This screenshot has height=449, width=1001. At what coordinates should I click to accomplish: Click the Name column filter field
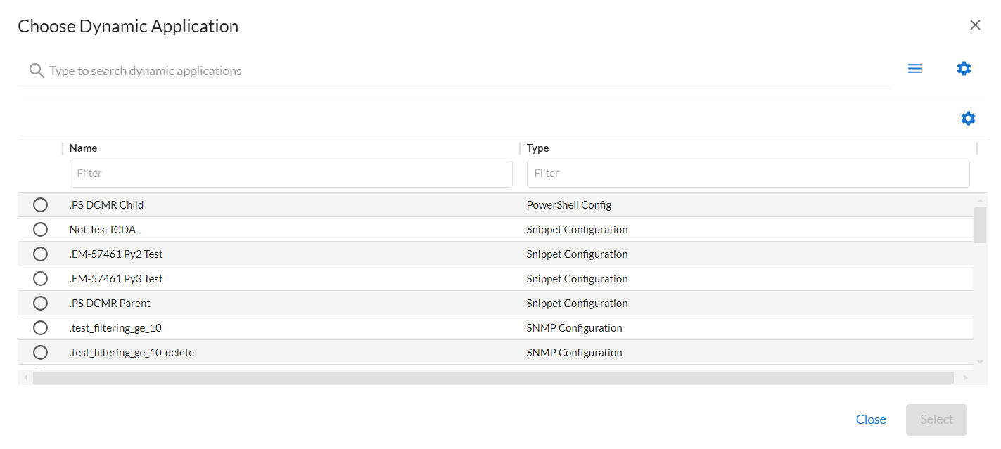(291, 174)
